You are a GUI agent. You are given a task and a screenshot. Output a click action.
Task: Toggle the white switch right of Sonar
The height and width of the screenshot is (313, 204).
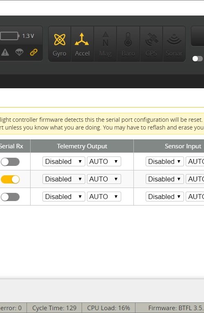[x=197, y=59]
